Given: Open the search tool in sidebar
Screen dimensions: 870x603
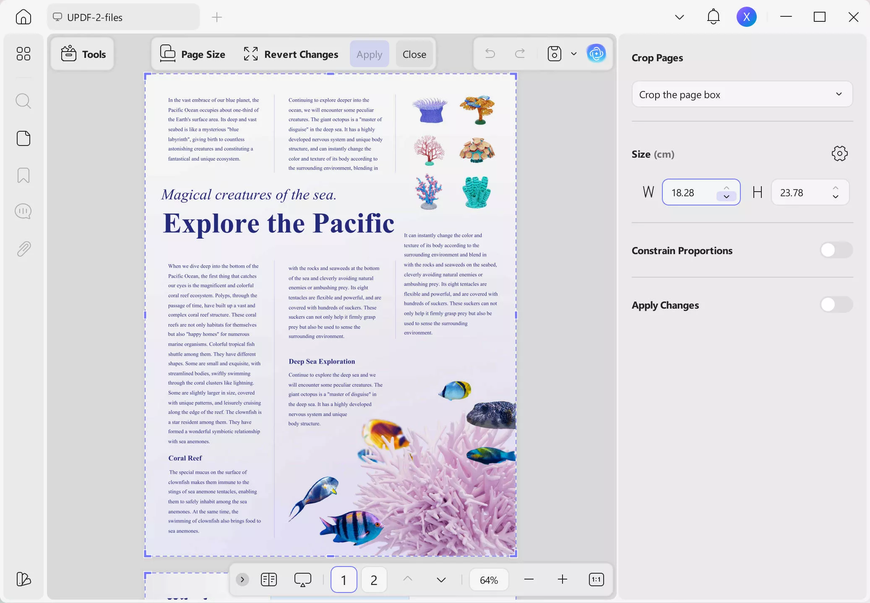Looking at the screenshot, I should click(x=23, y=101).
